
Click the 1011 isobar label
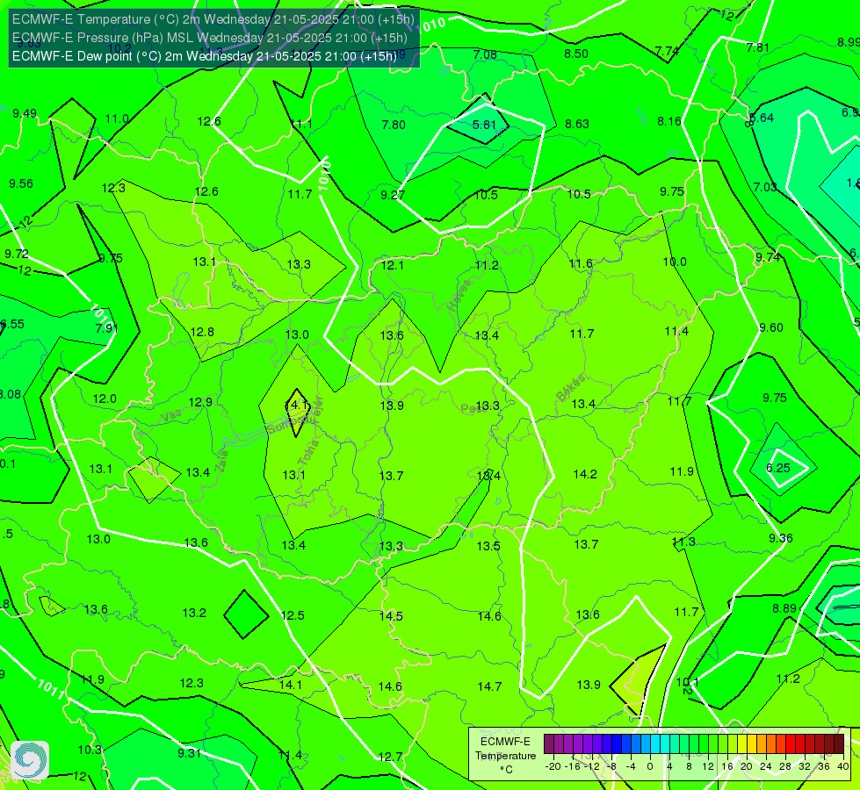pos(51,688)
